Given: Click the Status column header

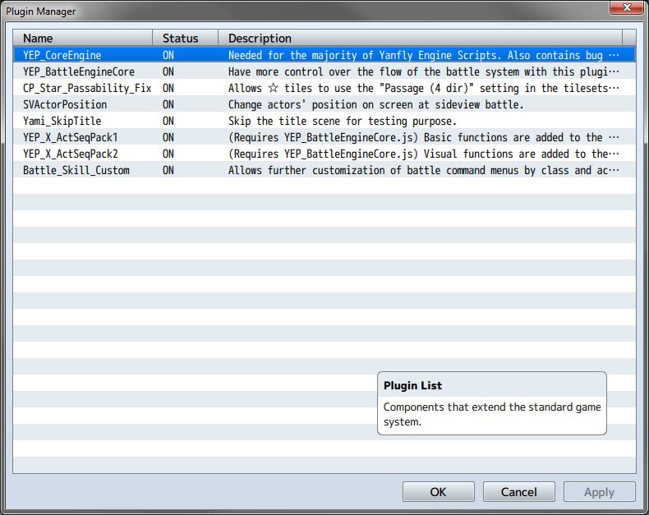Looking at the screenshot, I should pyautogui.click(x=185, y=38).
